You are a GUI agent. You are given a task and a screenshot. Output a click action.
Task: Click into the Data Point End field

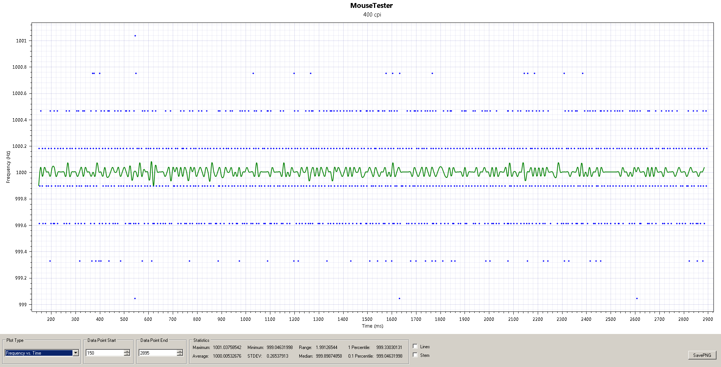(x=158, y=353)
